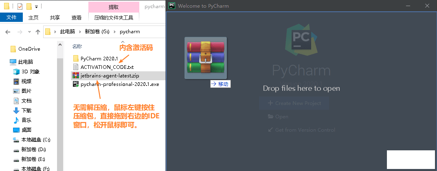Open the 压缩的文件夹工具 tab
Viewport: 437px width, 171px height.
click(x=114, y=17)
